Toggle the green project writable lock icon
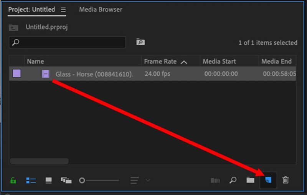This screenshot has height=195, width=307. coord(13,180)
